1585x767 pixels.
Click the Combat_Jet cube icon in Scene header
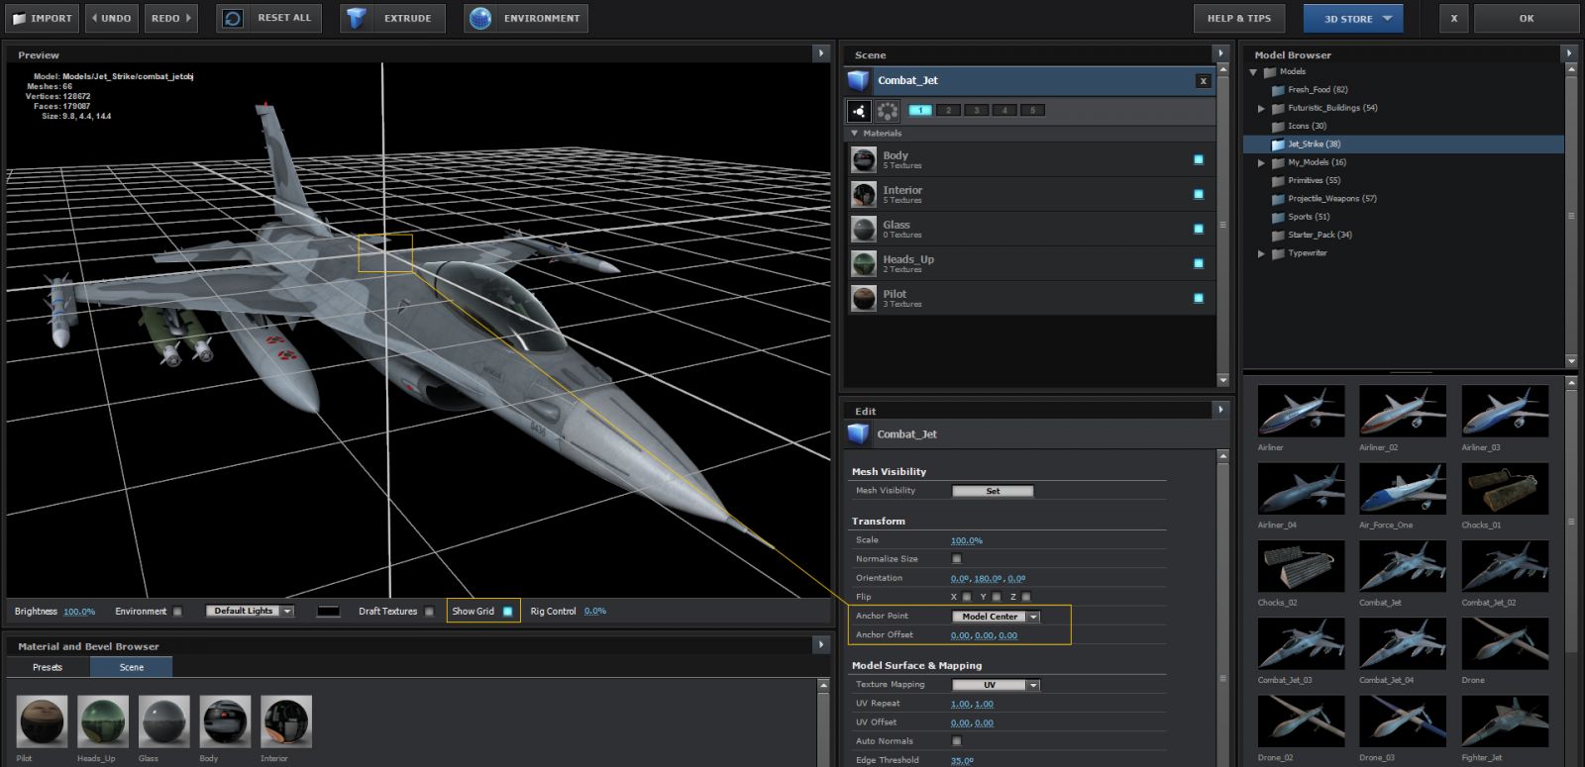[x=859, y=81]
